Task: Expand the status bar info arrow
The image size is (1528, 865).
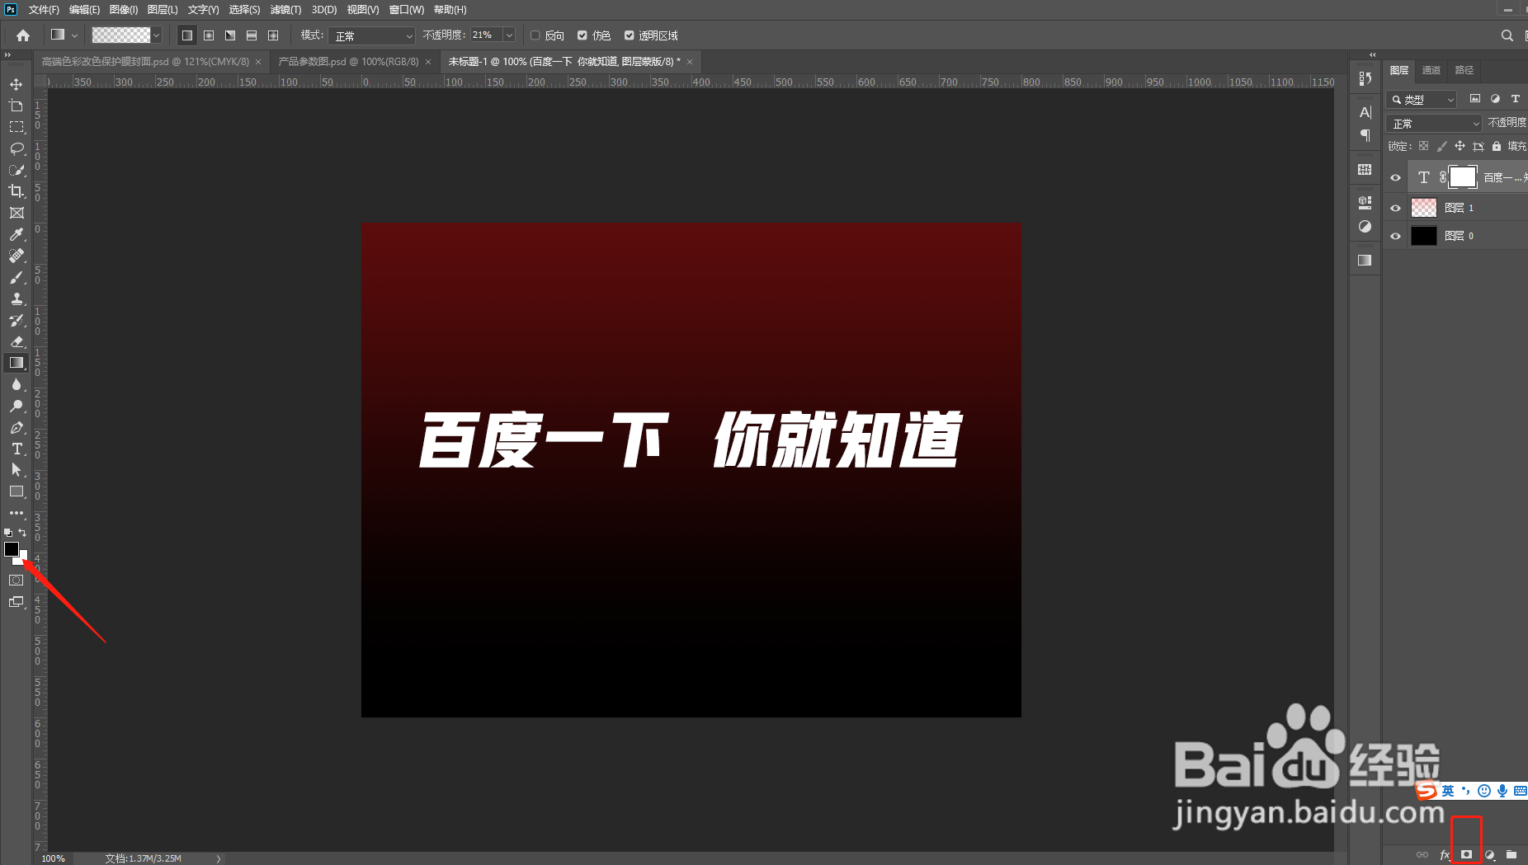Action: point(219,858)
